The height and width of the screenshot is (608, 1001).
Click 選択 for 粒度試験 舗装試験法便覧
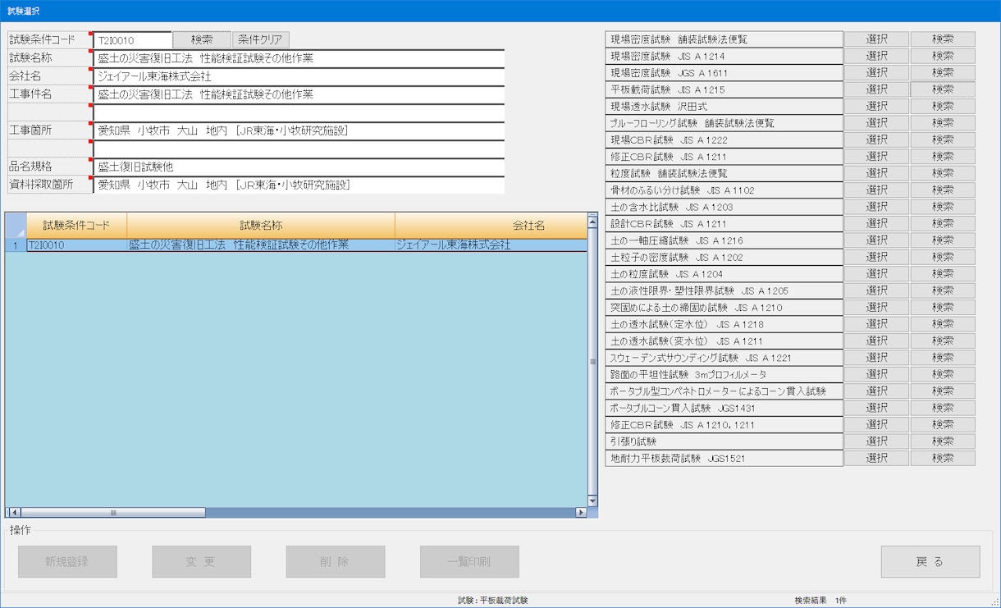pyautogui.click(x=876, y=173)
